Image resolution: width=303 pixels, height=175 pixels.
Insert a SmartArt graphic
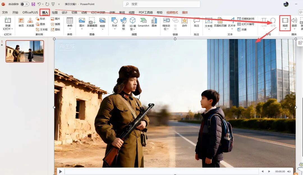coord(143,22)
